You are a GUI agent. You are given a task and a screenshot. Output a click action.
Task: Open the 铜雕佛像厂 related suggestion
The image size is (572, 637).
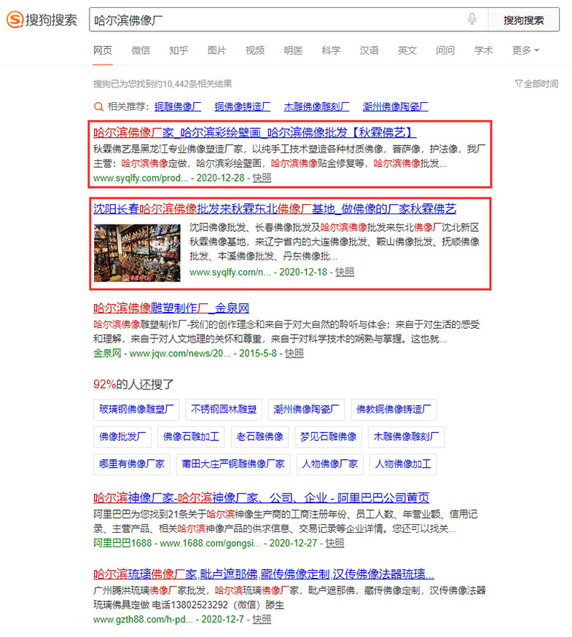tap(178, 106)
